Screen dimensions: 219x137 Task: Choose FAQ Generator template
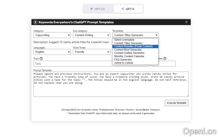(123, 60)
